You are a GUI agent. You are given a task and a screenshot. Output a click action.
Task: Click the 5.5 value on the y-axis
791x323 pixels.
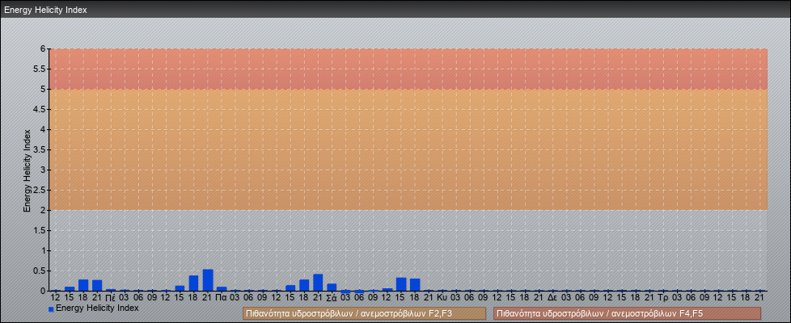pyautogui.click(x=40, y=69)
